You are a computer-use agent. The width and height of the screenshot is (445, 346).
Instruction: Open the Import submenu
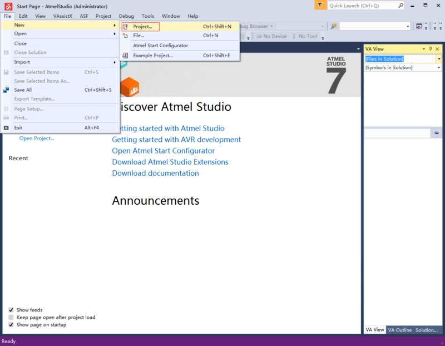(x=60, y=62)
